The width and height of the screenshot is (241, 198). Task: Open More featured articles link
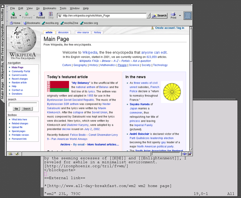(x=103, y=145)
